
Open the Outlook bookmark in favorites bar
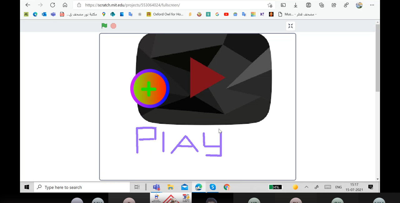pos(44,14)
